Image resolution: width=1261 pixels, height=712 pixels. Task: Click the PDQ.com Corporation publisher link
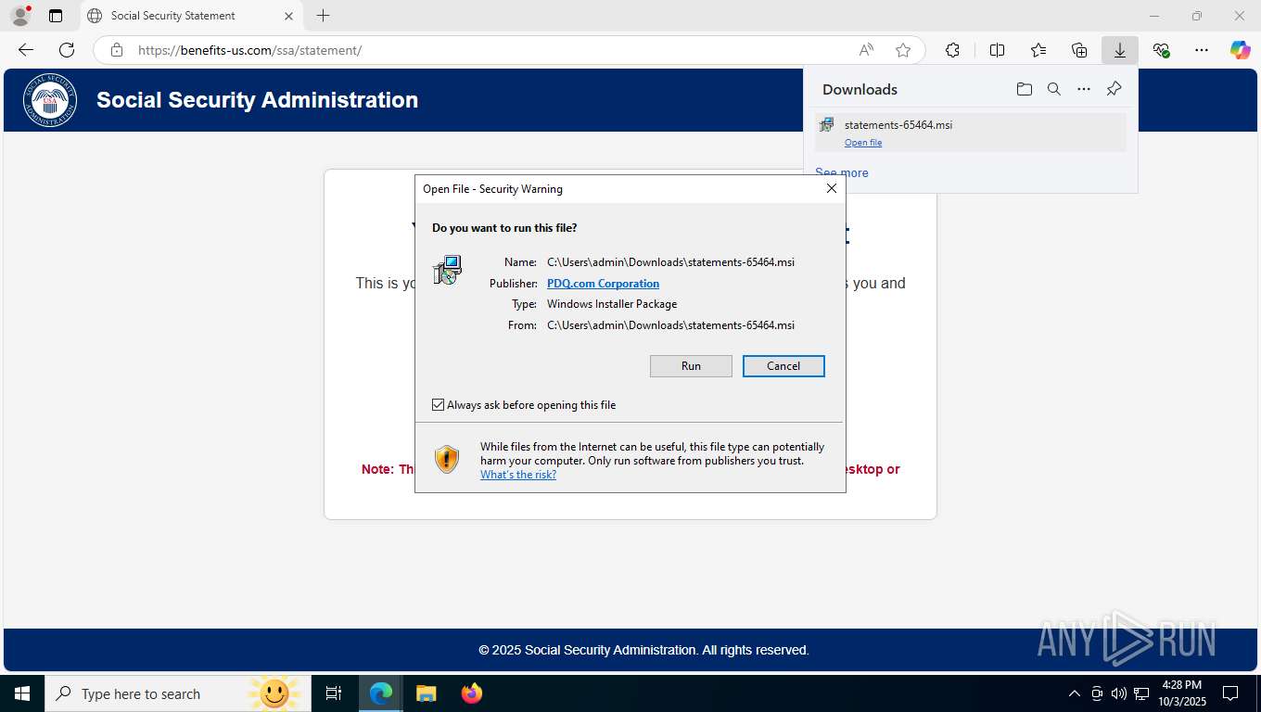(x=603, y=284)
